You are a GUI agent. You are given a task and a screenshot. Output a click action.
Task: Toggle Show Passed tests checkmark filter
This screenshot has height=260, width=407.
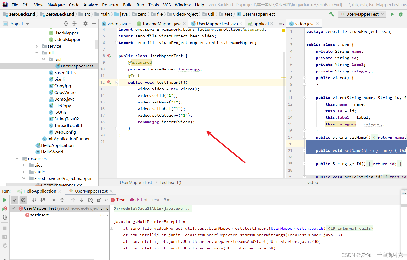pyautogui.click(x=15, y=200)
